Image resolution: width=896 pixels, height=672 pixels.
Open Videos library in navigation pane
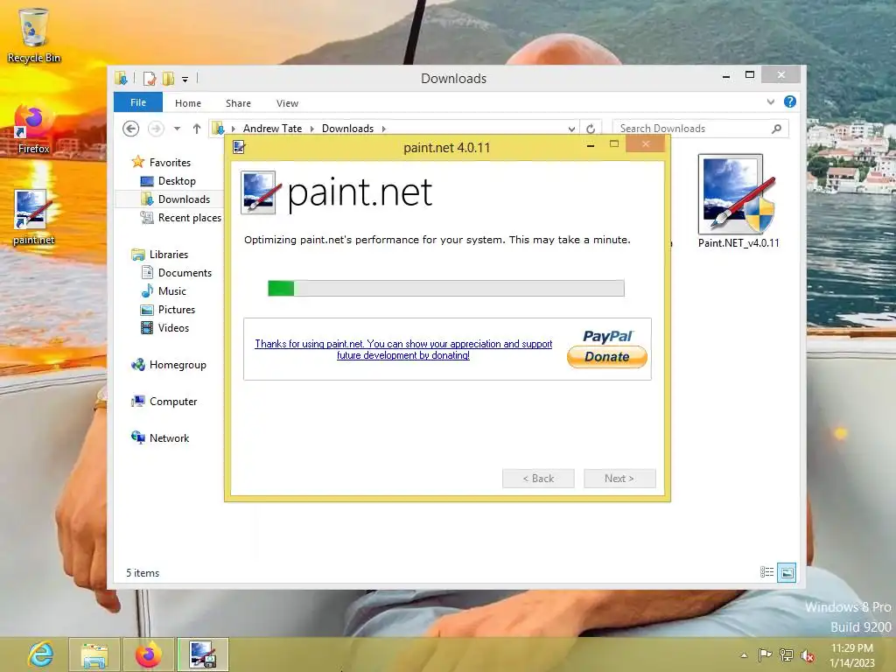(x=164, y=327)
